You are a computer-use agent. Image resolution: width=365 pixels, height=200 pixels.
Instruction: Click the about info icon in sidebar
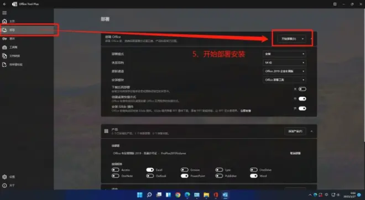click(x=4, y=185)
